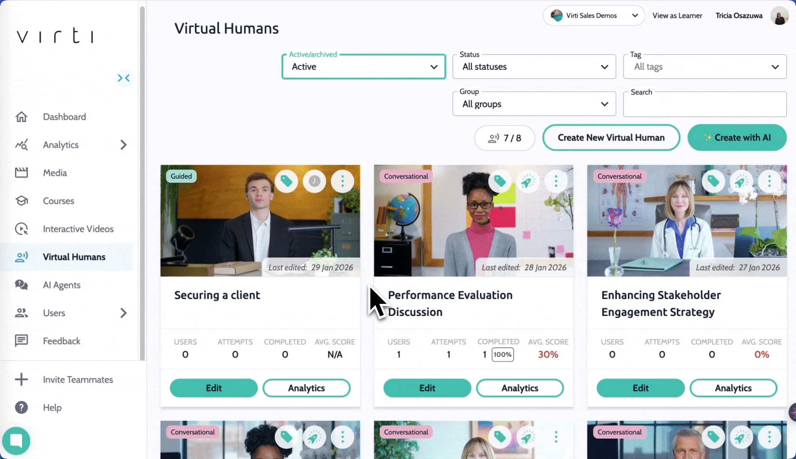Click the Securing a client thumbnail image
This screenshot has height=459, width=796.
click(x=260, y=221)
